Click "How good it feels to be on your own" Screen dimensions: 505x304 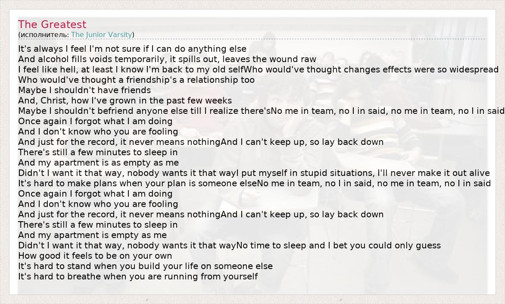click(95, 256)
